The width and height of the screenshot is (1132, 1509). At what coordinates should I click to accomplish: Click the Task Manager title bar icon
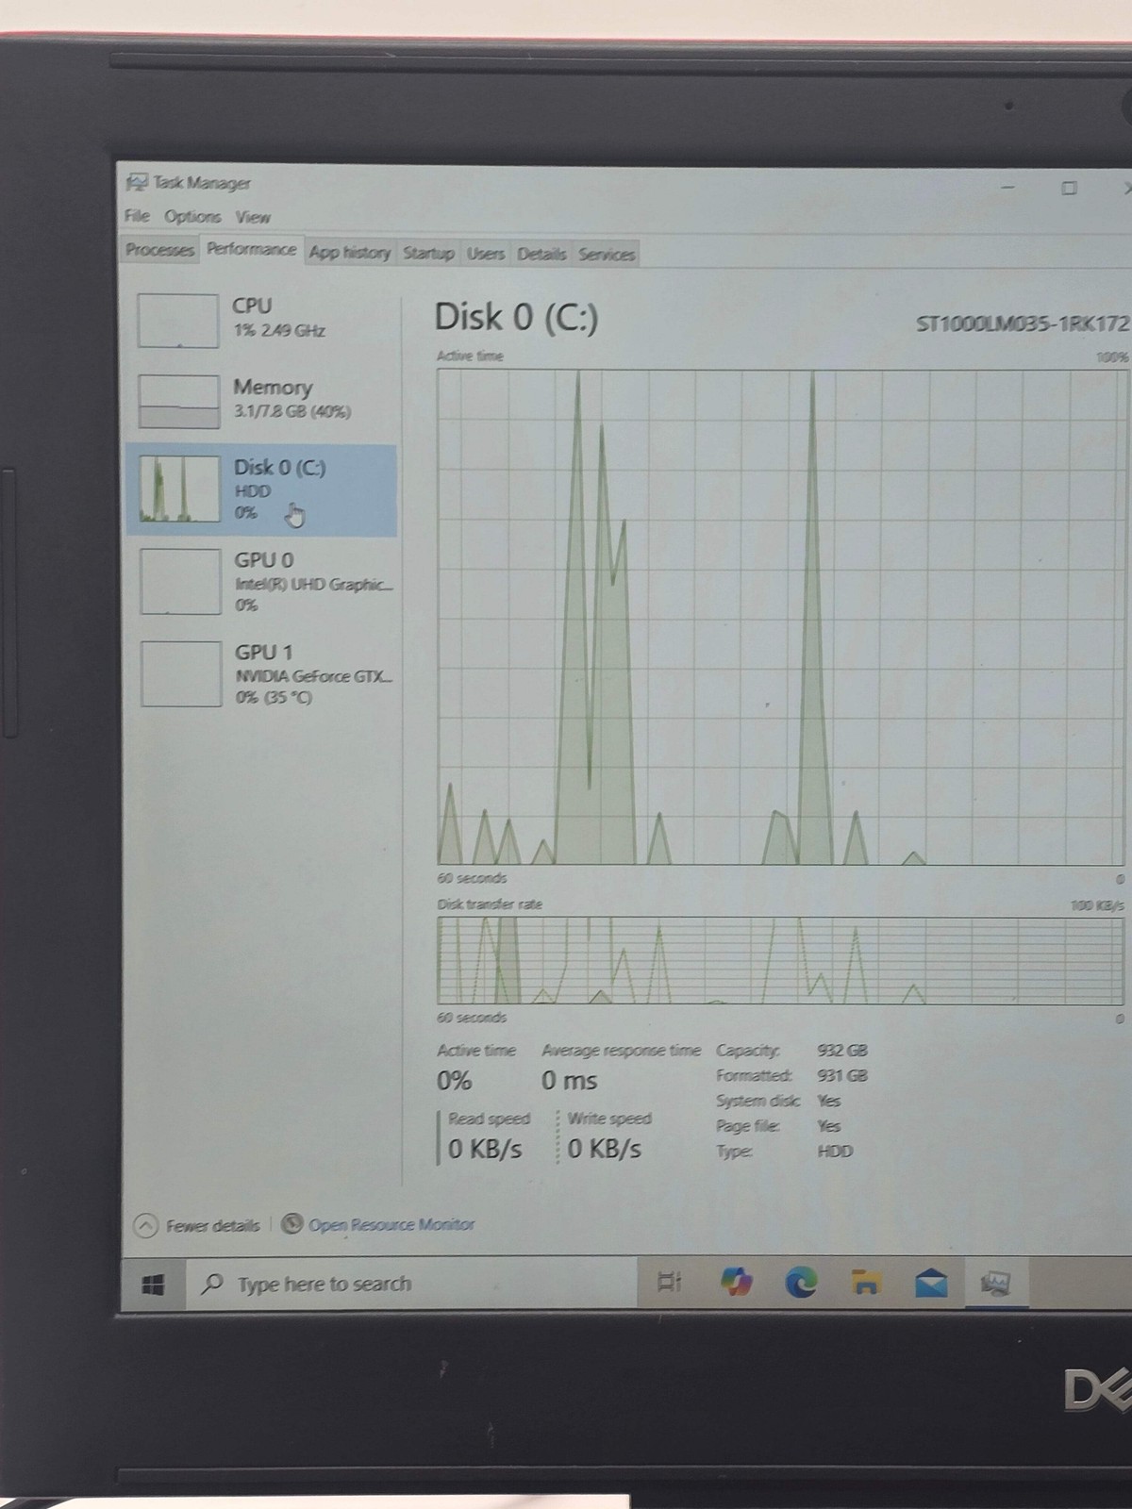(138, 182)
